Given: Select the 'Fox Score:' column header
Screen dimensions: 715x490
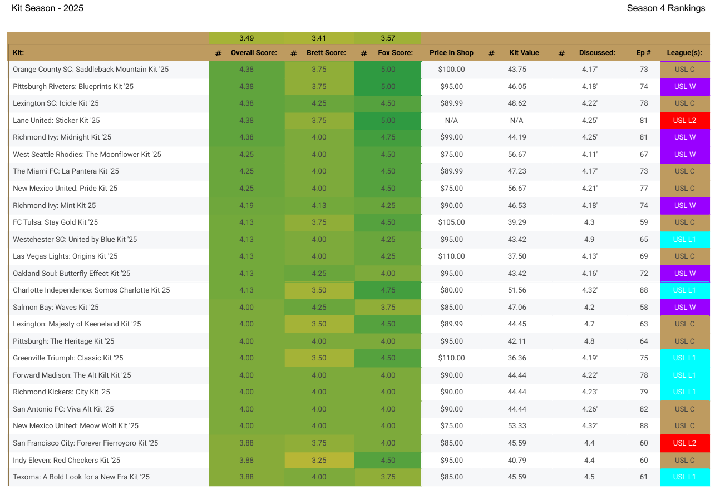Looking at the screenshot, I should click(395, 53).
